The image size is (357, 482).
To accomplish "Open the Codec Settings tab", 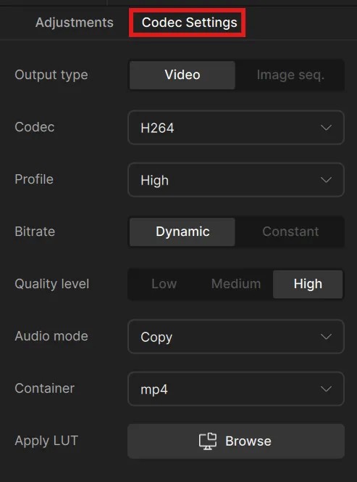I will pyautogui.click(x=189, y=23).
